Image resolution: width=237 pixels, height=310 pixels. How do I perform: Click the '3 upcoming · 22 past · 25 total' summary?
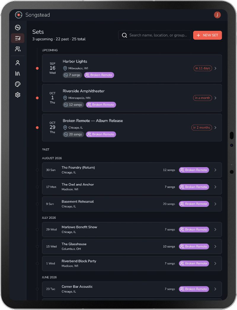(59, 39)
